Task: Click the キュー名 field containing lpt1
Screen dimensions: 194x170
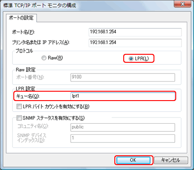Action: coord(123,96)
